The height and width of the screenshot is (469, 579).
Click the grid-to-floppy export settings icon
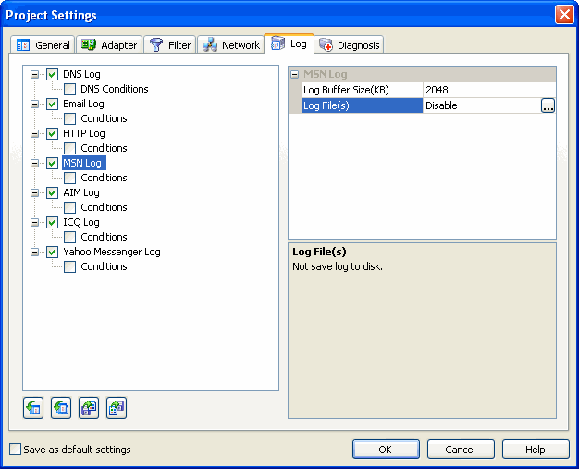117,408
